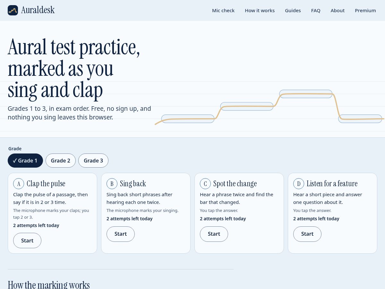Click the circled B badge
Viewport: 385px width, 289px height.
point(112,184)
